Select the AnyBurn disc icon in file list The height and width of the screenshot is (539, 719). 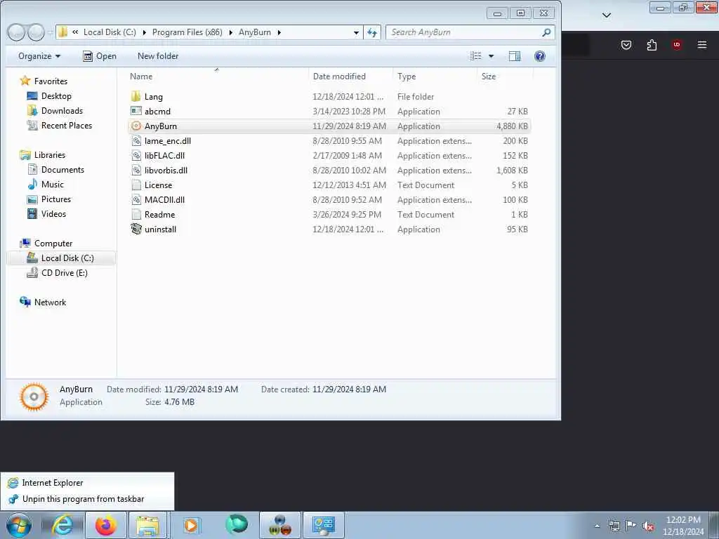[x=136, y=126]
